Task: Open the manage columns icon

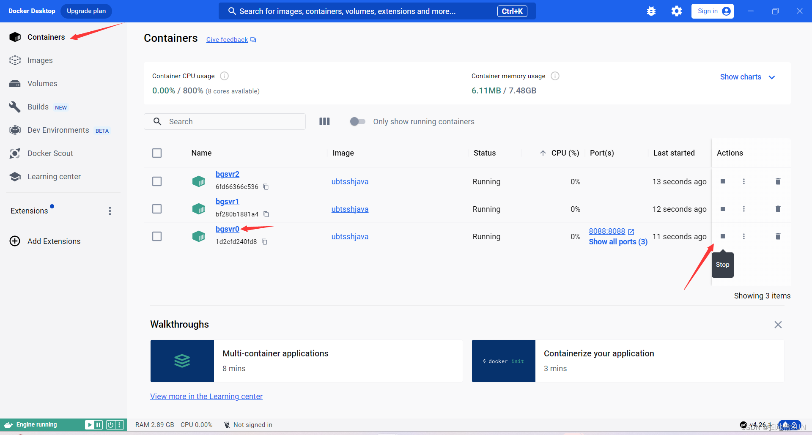Action: 324,121
